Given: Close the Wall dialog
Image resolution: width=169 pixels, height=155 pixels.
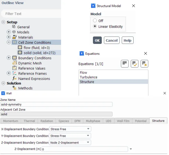Looking at the screenshot, I should pos(165,93).
